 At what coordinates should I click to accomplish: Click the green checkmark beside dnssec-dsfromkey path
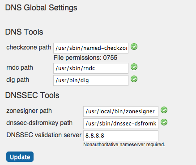coord(164,122)
